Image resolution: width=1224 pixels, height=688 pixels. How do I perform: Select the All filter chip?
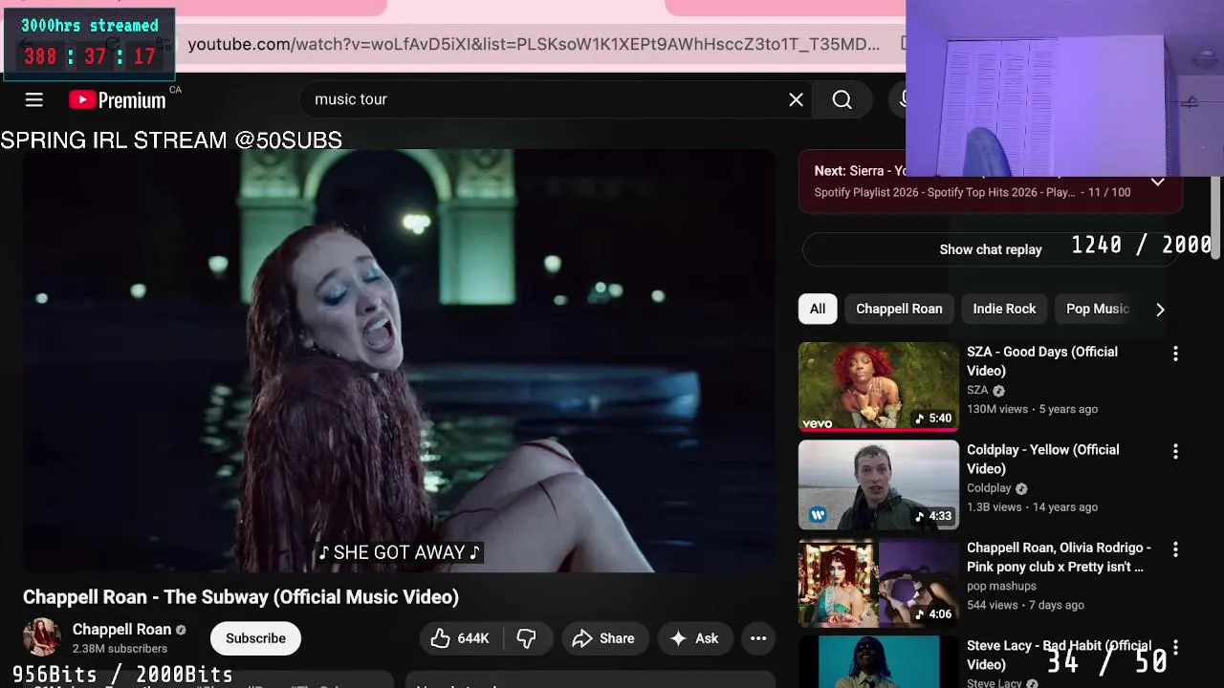pyautogui.click(x=818, y=309)
